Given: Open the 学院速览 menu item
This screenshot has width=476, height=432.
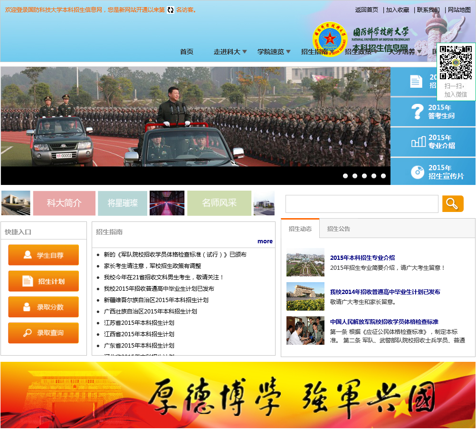Looking at the screenshot, I should click(x=271, y=52).
